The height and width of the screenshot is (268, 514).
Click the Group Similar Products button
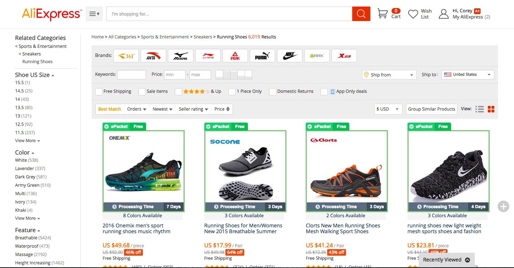(x=431, y=109)
